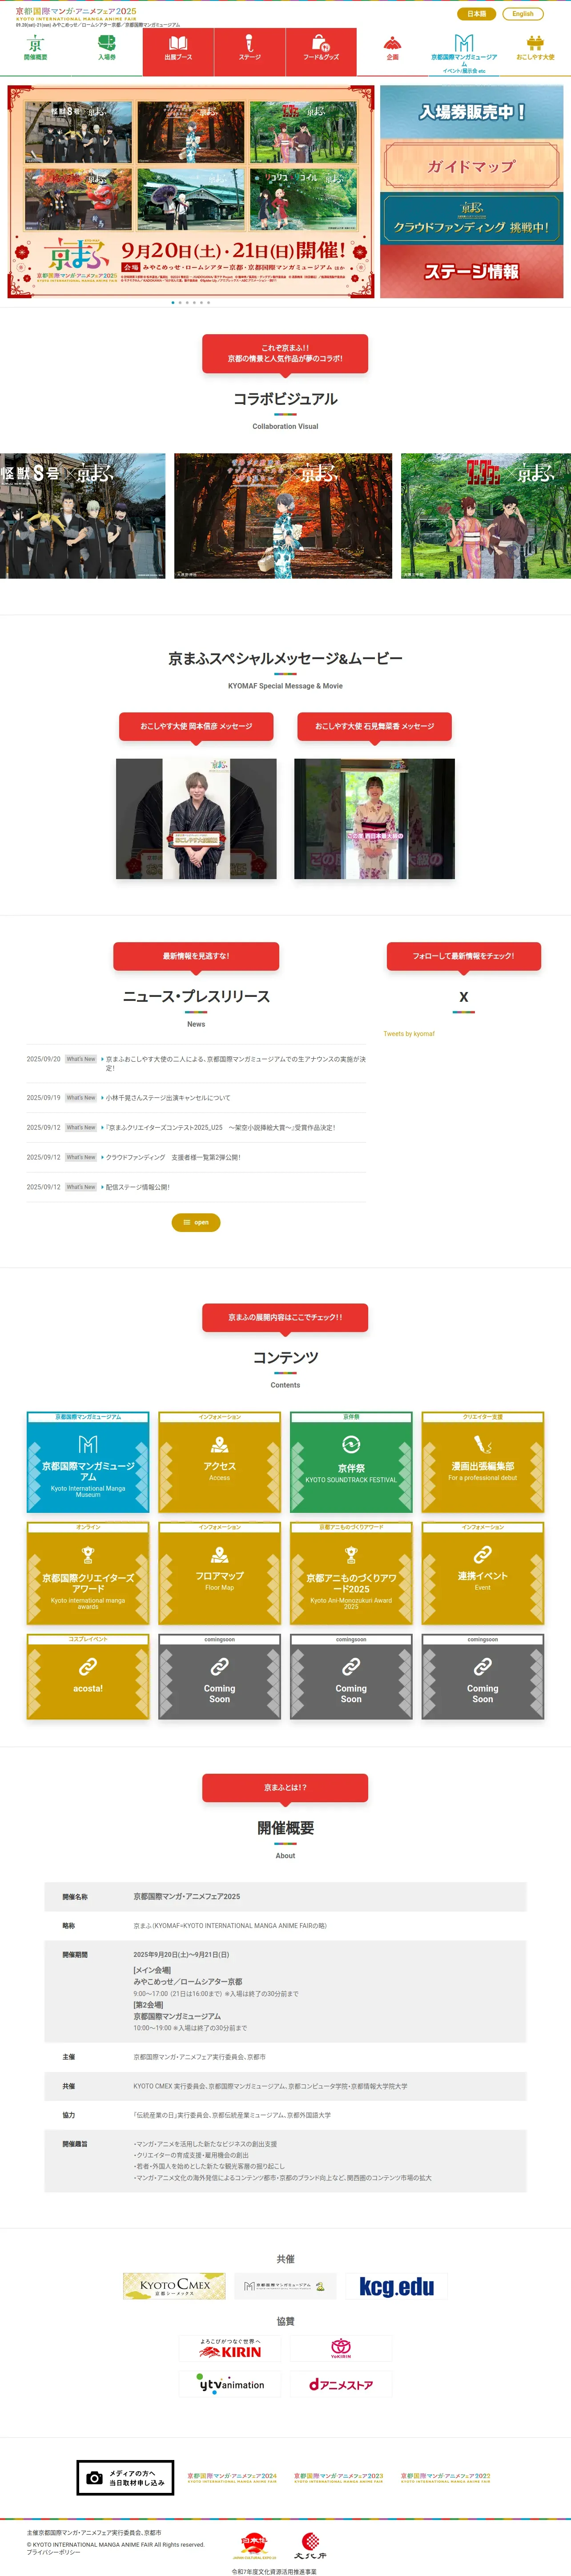Click the kcg.edu logo

[x=397, y=2286]
